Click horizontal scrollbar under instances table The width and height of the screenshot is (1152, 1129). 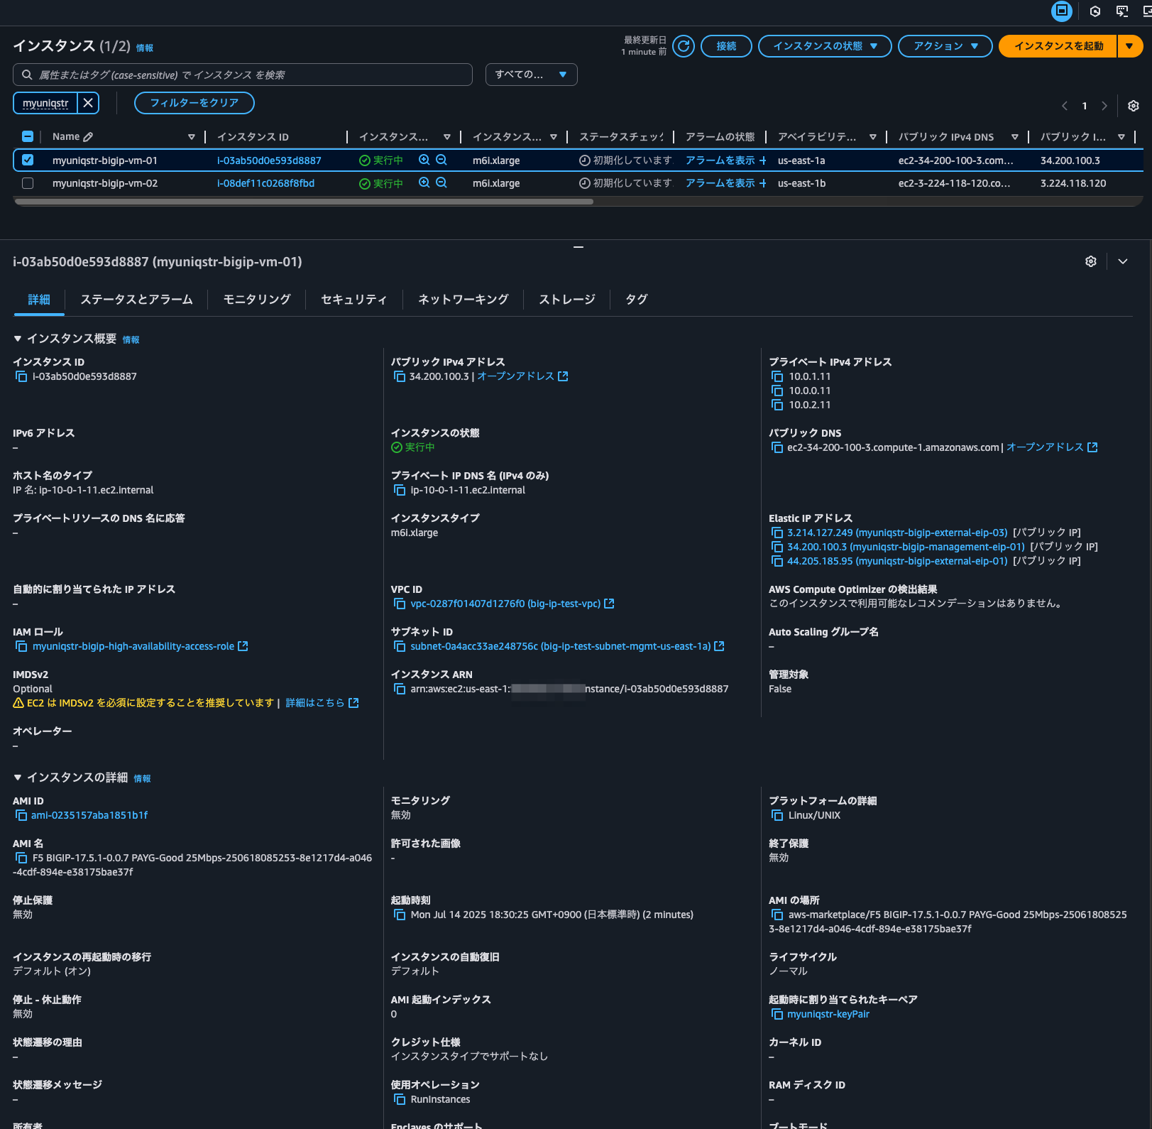coord(304,202)
